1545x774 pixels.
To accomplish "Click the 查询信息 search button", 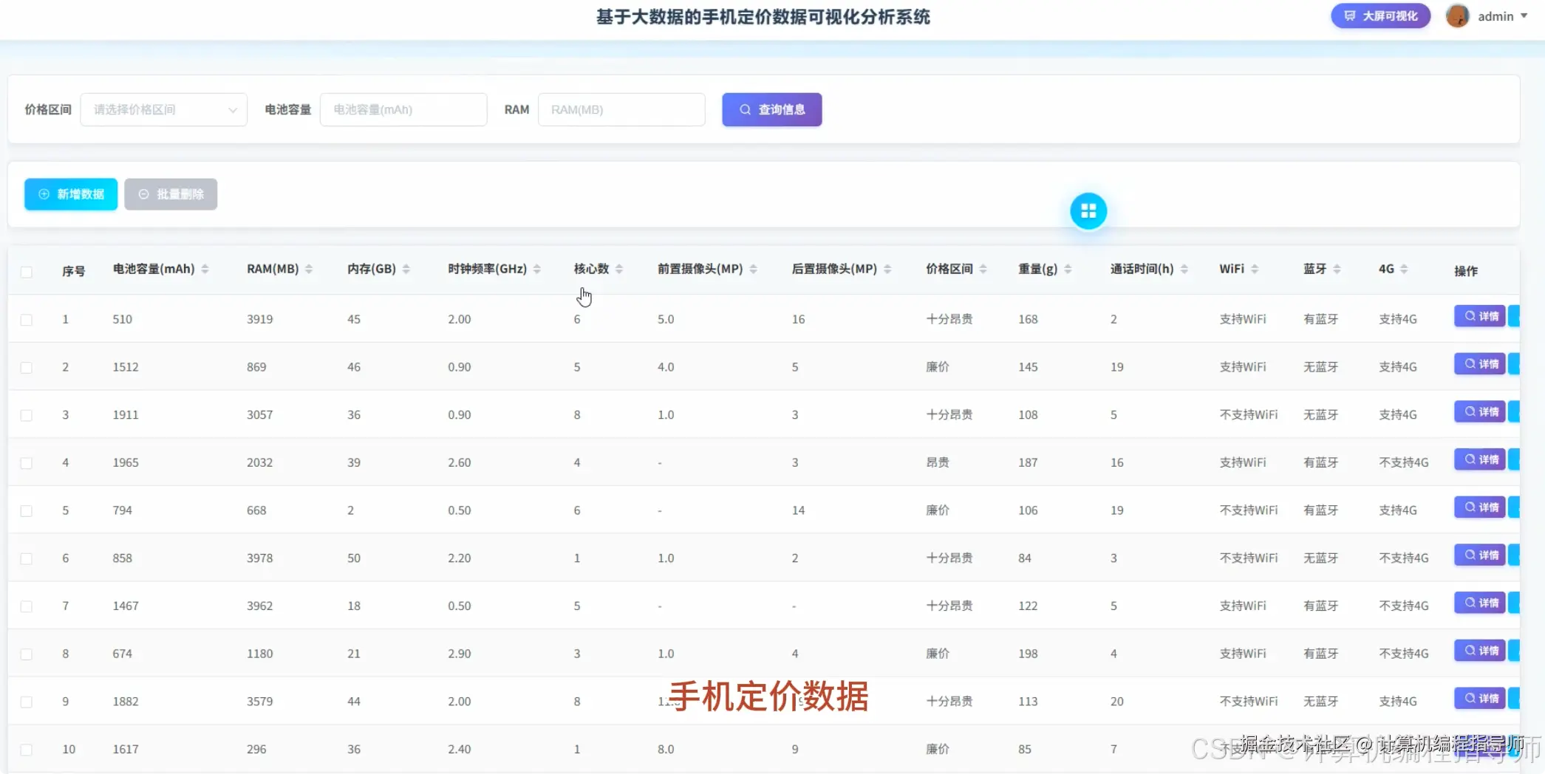I will pyautogui.click(x=771, y=109).
